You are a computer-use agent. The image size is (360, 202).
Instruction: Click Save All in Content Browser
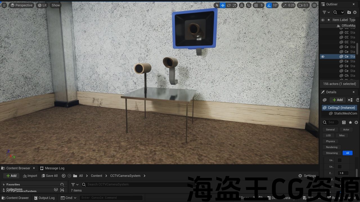click(x=49, y=176)
